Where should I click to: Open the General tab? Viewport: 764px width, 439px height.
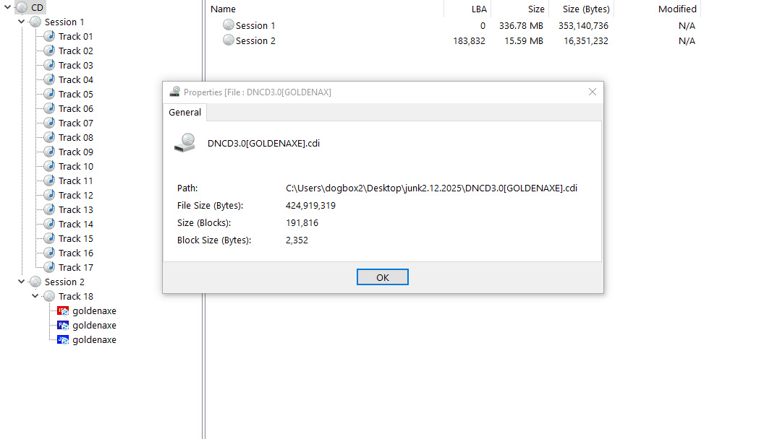click(x=184, y=113)
